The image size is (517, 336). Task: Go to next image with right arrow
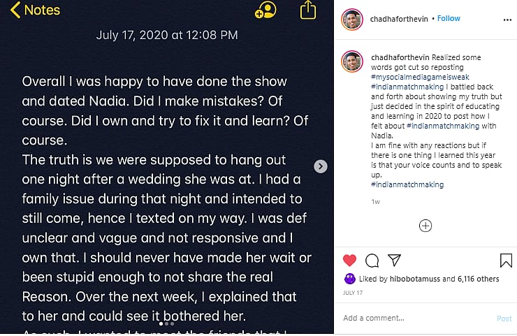tap(321, 166)
